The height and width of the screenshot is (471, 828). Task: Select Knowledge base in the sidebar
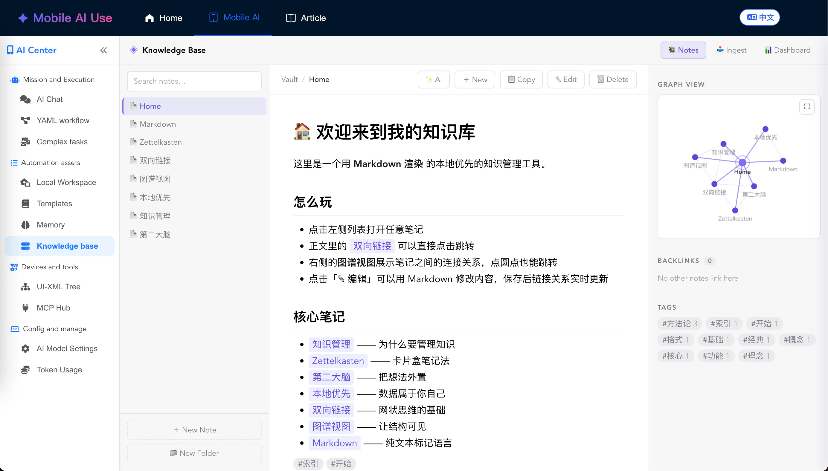tap(60, 246)
